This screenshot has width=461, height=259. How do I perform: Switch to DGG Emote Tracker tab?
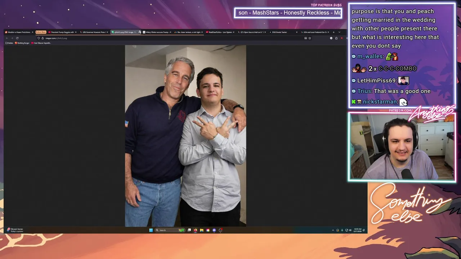click(x=283, y=32)
